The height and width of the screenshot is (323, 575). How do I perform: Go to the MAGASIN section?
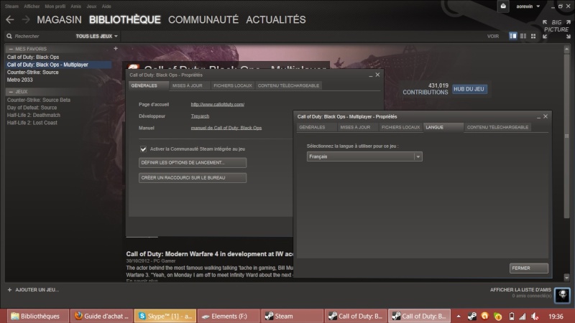pyautogui.click(x=59, y=20)
